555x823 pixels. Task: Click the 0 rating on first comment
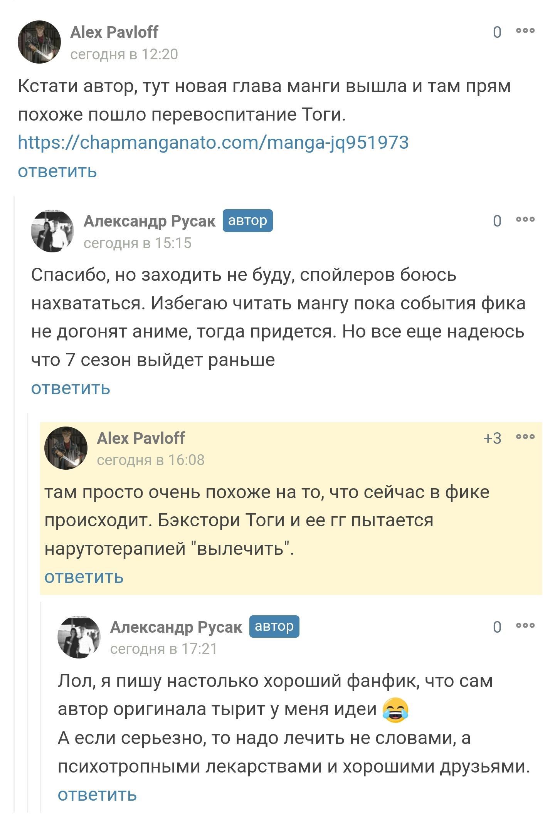click(497, 32)
